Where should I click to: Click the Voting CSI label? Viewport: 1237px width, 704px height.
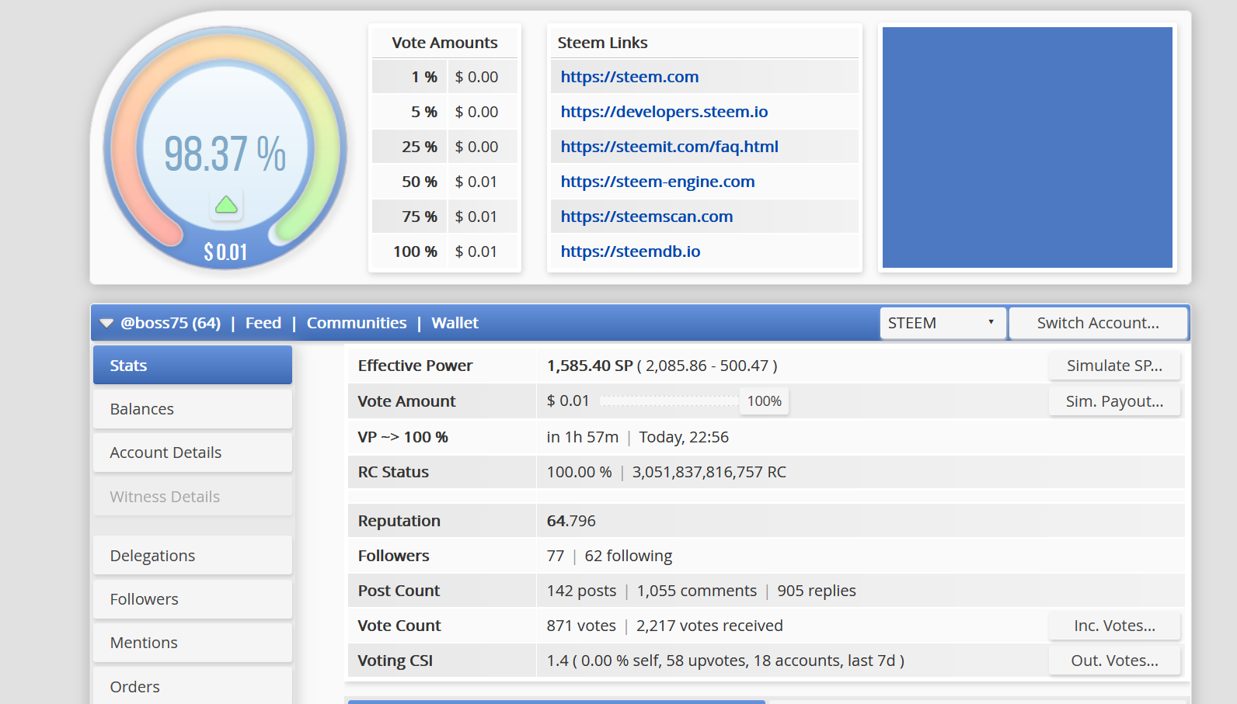pos(395,661)
